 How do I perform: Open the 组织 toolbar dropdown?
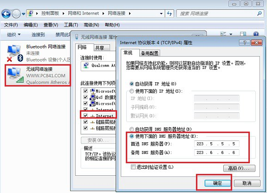pyautogui.click(x=13, y=34)
